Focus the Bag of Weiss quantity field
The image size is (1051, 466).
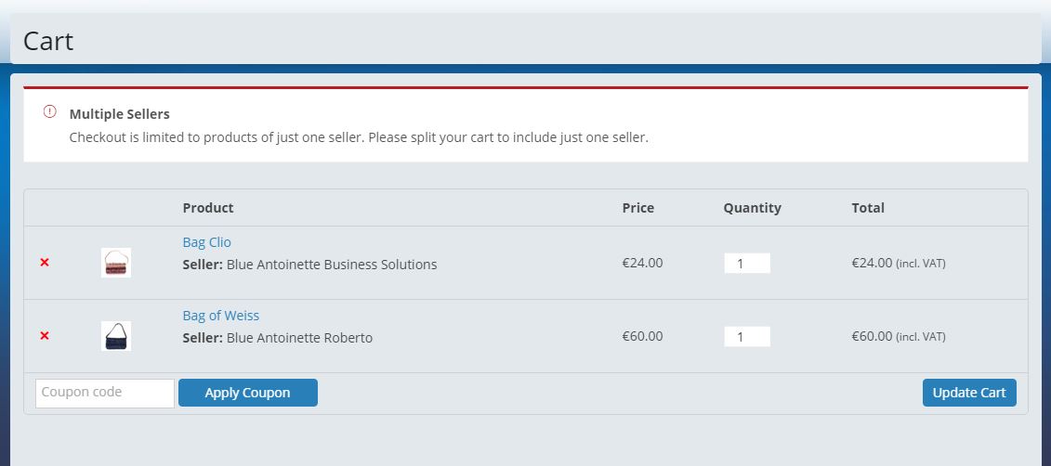coord(747,336)
